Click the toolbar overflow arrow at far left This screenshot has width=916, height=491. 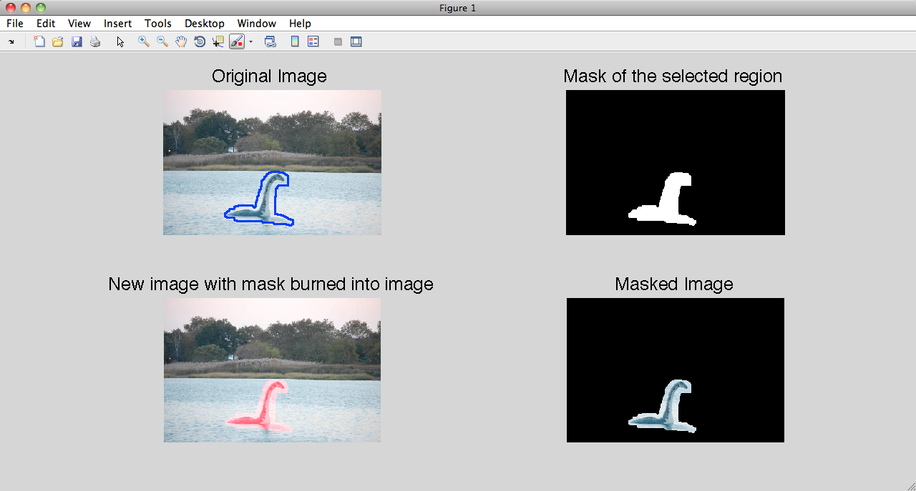point(11,42)
